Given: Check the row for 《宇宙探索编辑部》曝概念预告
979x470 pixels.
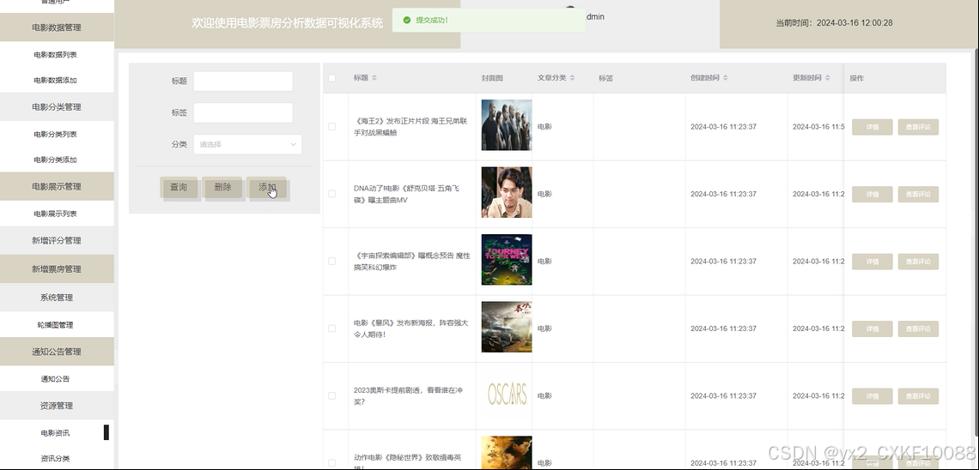Looking at the screenshot, I should 332,262.
